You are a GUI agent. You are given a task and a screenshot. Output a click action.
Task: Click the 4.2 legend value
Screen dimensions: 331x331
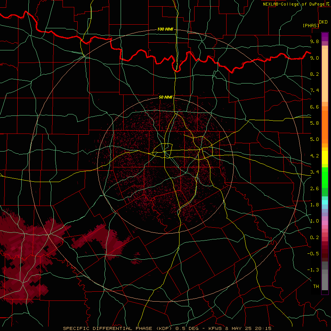tap(314, 156)
